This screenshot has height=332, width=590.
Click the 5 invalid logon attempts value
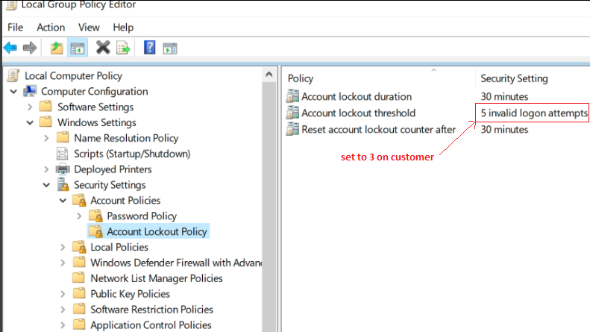coord(534,113)
